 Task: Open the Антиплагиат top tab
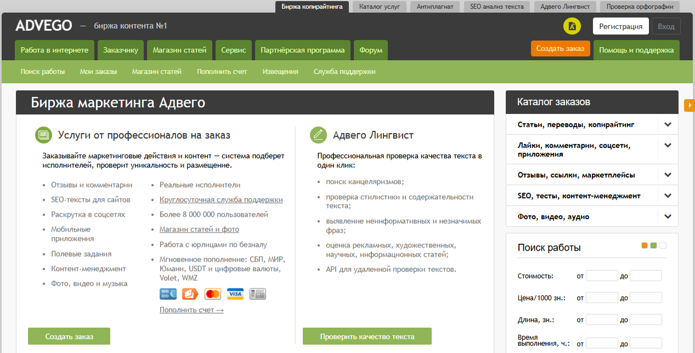click(x=434, y=7)
